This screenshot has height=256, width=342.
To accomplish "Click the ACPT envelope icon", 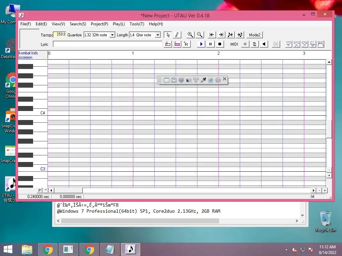I will 289,44.
